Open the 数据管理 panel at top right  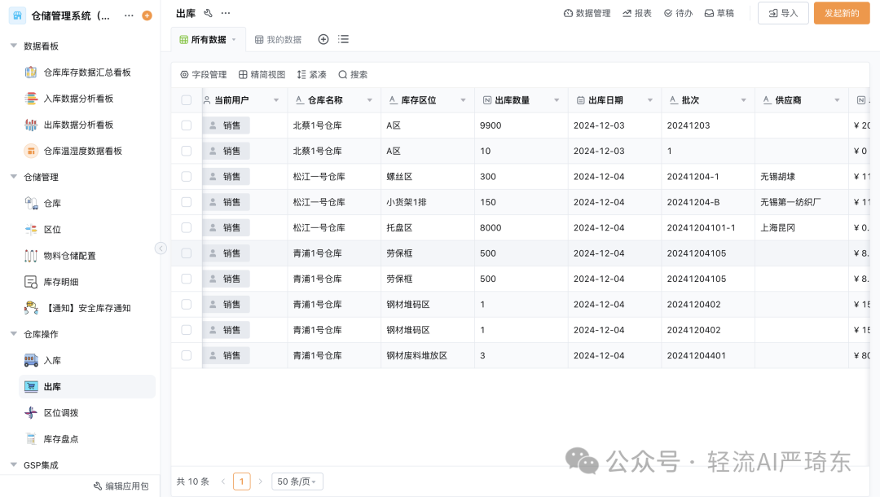coord(587,13)
